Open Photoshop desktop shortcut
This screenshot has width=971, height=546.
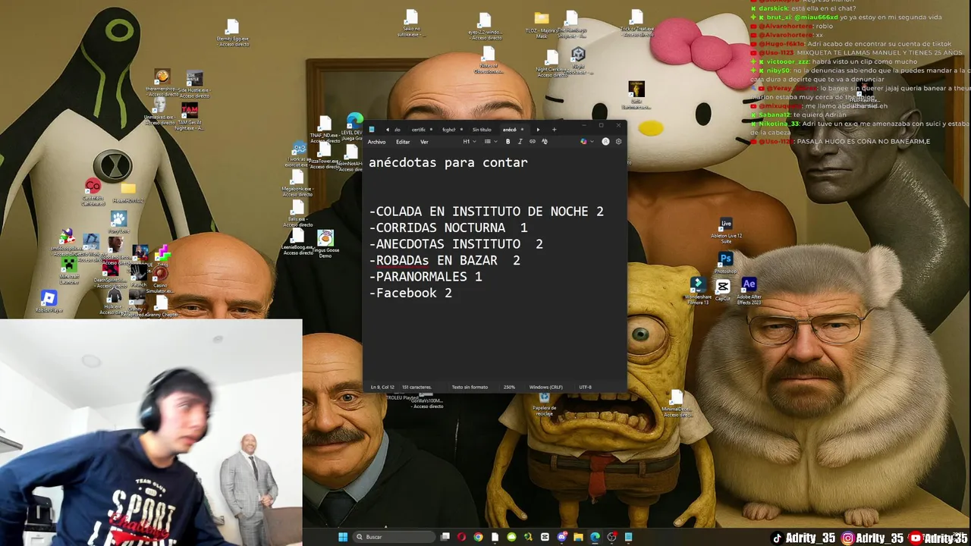(726, 262)
